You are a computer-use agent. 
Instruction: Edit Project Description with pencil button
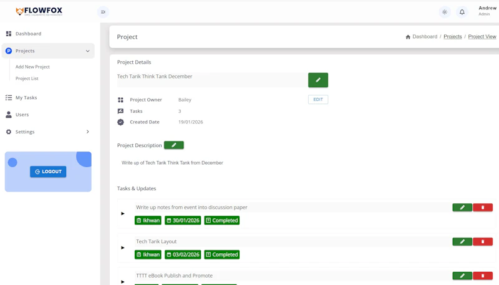coord(174,145)
